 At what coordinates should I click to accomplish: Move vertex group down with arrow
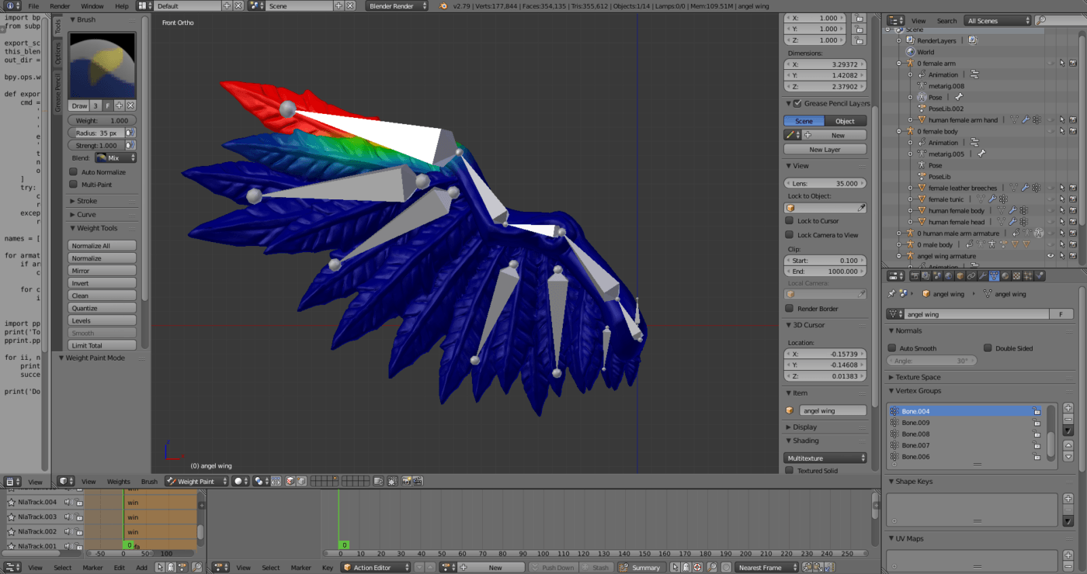click(1068, 457)
